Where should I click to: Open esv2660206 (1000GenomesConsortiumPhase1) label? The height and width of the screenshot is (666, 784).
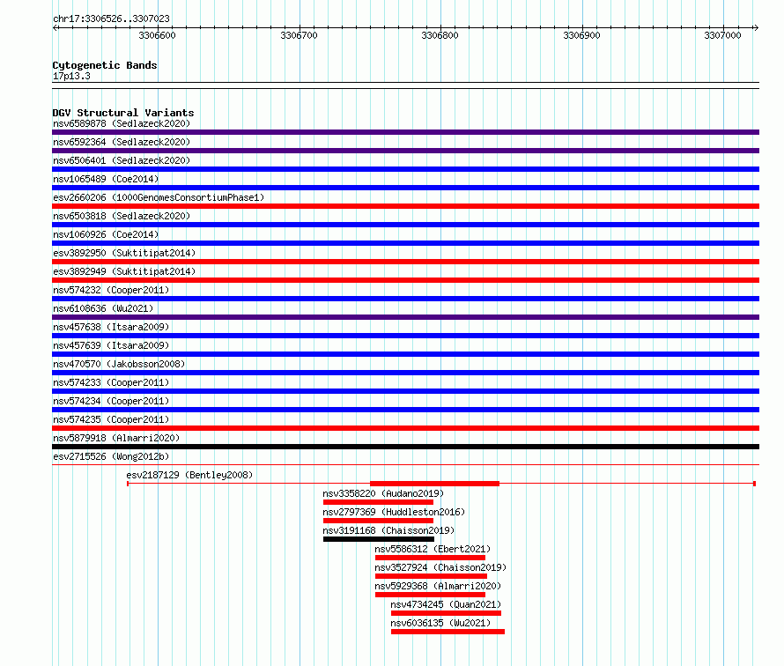tap(159, 197)
